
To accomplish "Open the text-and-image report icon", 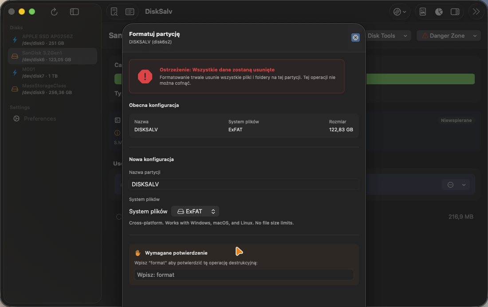I will (423, 12).
